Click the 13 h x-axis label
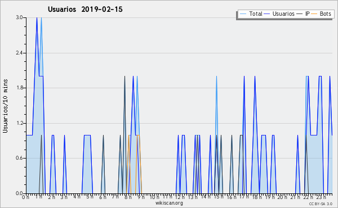 [193, 197]
